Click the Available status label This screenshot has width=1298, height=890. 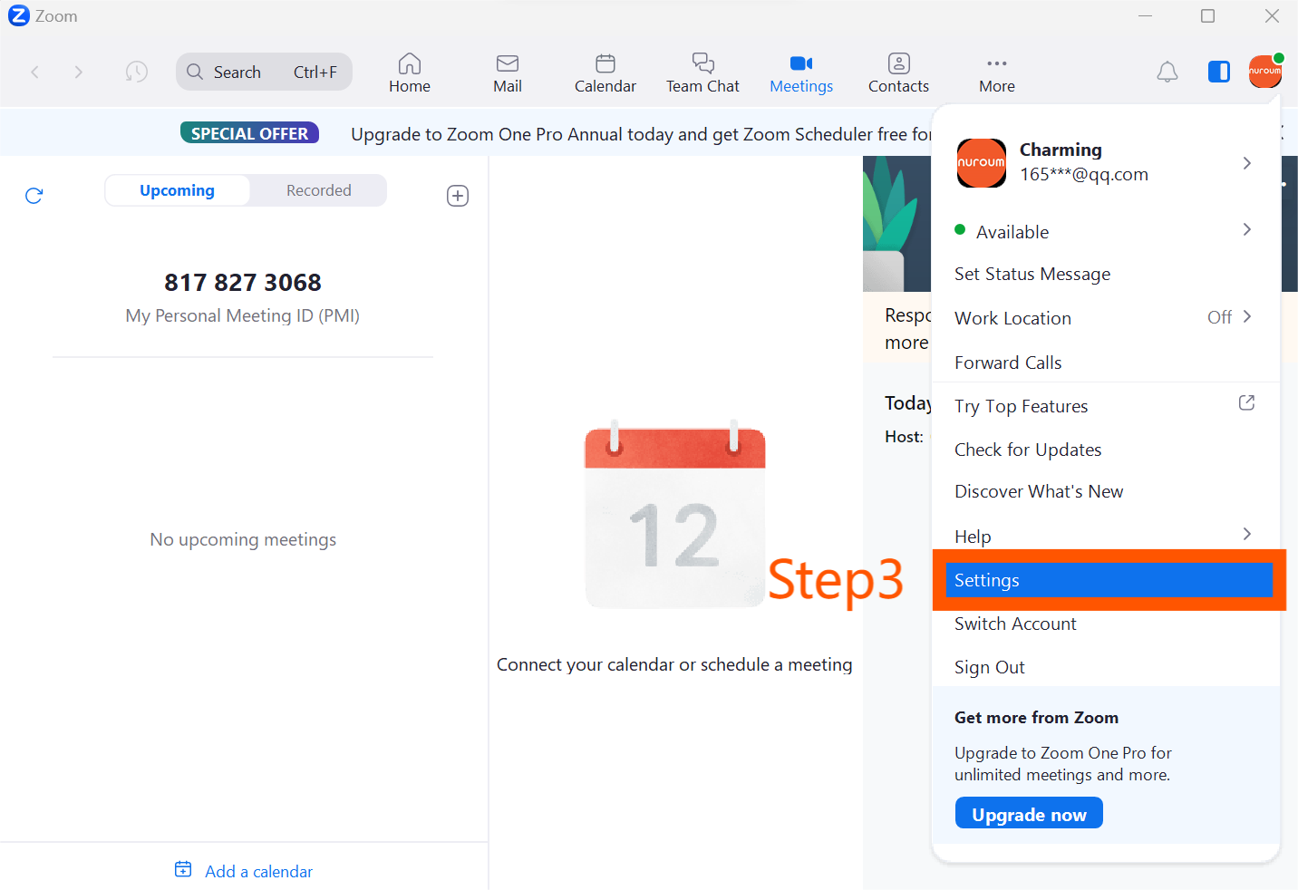pos(1012,232)
